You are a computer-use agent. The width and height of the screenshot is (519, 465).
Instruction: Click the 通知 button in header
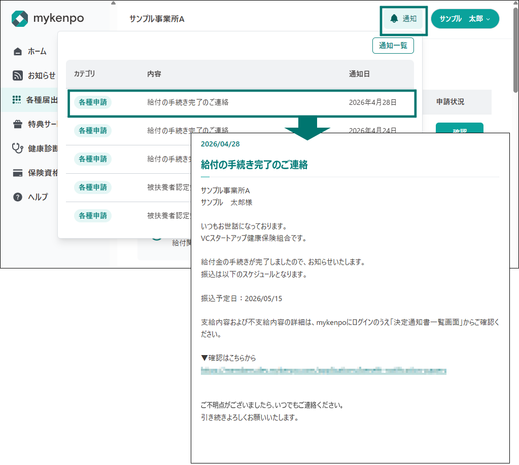pos(403,19)
